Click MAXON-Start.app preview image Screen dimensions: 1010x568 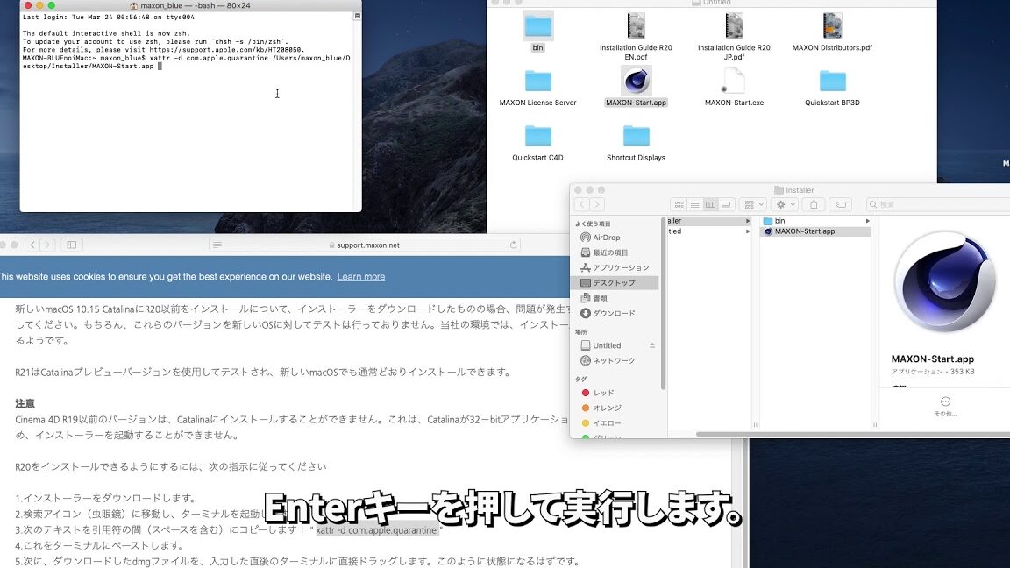click(x=945, y=282)
